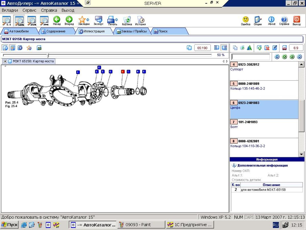Viewport: 306px width, 230px height.
Task: Jump to last part navigation button
Action: [300, 57]
